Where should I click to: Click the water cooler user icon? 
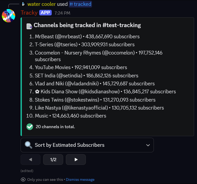coord(23,4)
